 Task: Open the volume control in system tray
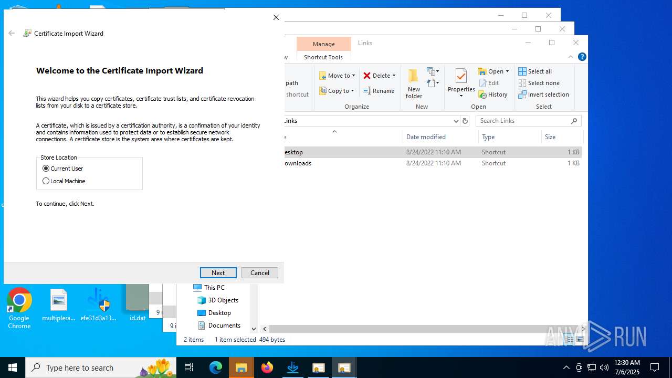[604, 367]
